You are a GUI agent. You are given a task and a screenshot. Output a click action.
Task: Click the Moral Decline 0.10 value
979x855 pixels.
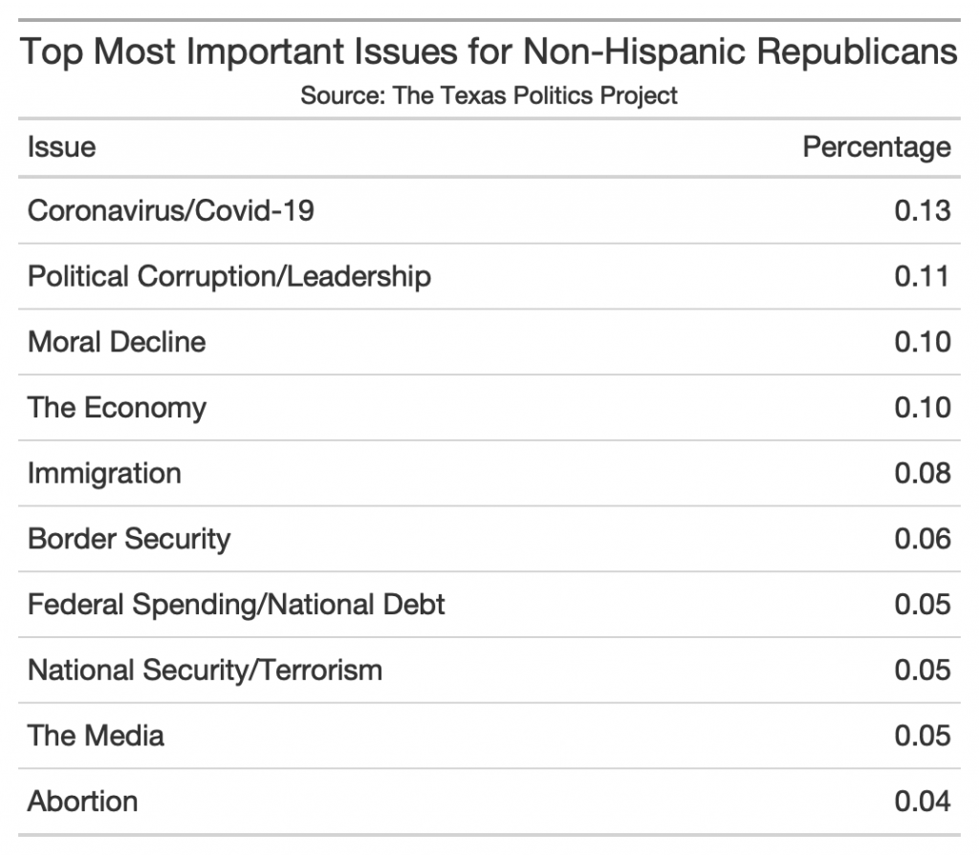tap(923, 342)
